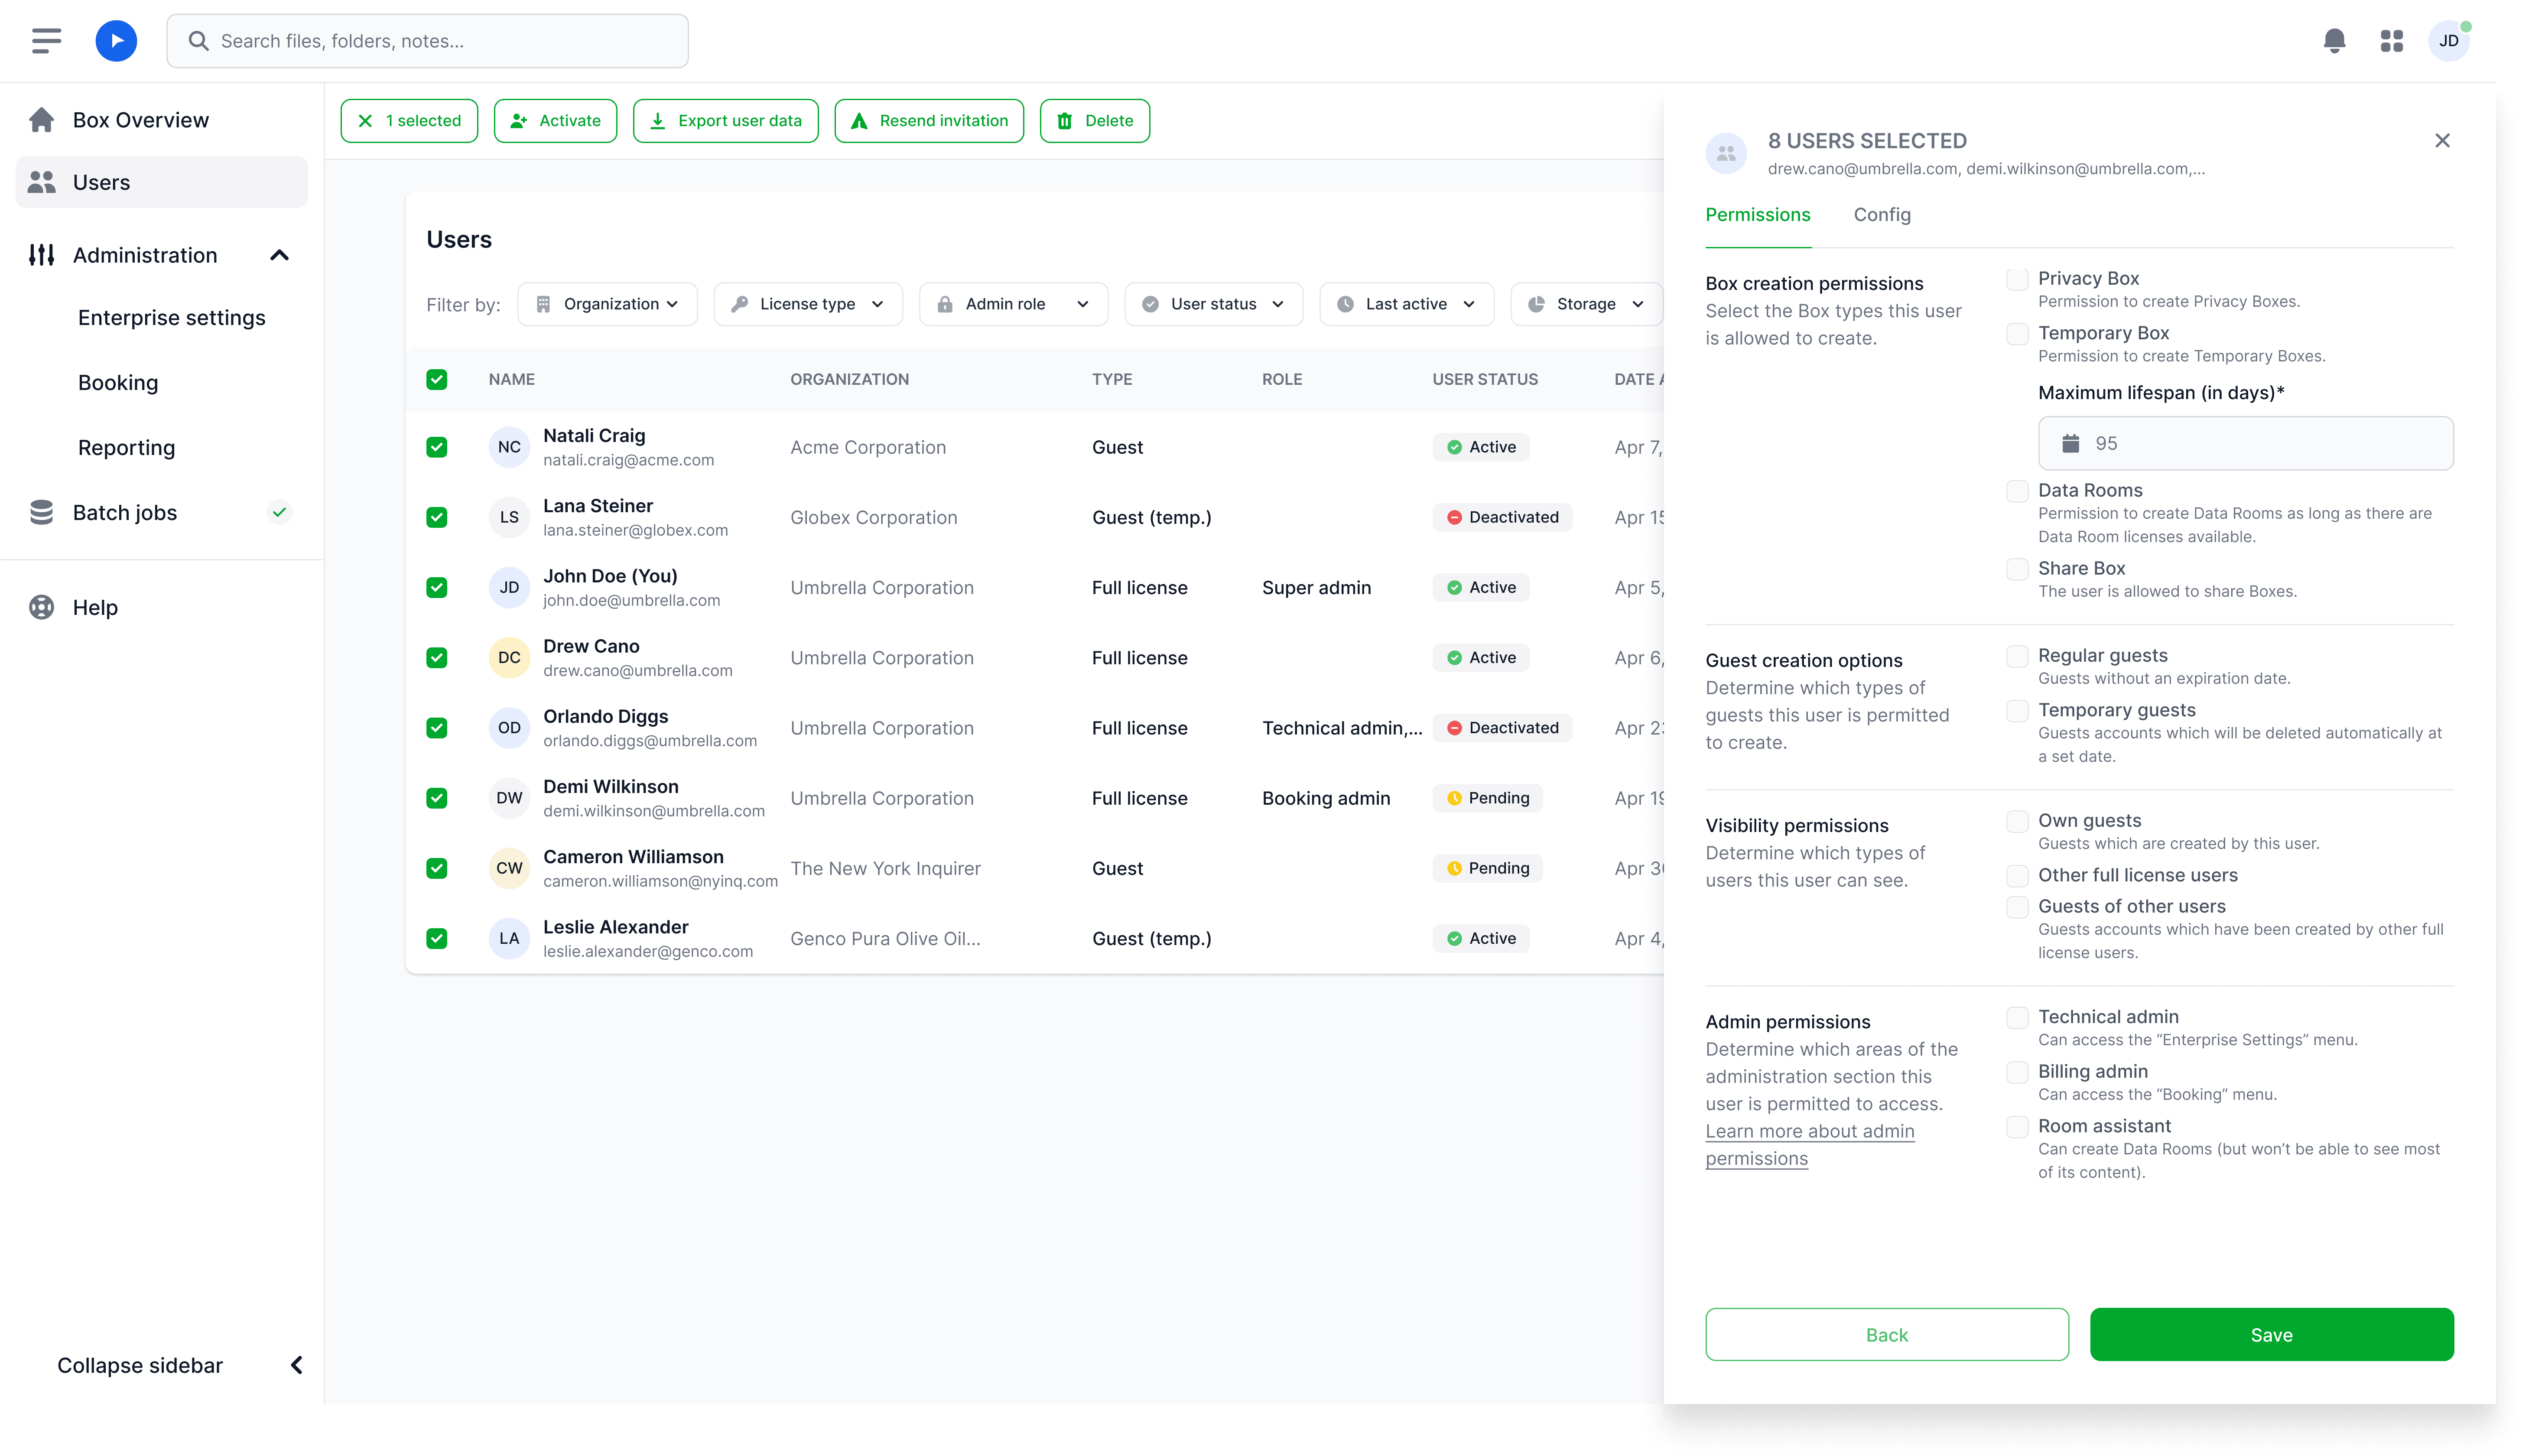The height and width of the screenshot is (1456, 2522).
Task: Open the apps grid icon
Action: (2391, 41)
